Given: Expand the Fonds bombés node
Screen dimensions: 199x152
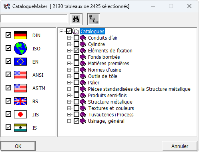Looking at the screenshot, I should pos(69,57).
